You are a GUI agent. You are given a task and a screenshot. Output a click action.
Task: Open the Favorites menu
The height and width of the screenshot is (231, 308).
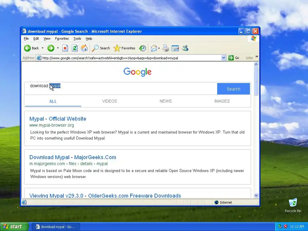[62, 38]
